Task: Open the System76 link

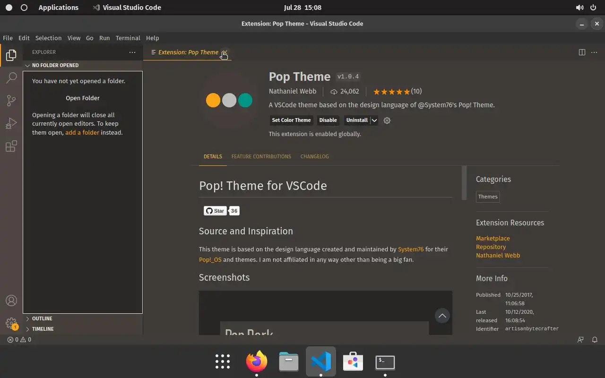Action: (411, 249)
